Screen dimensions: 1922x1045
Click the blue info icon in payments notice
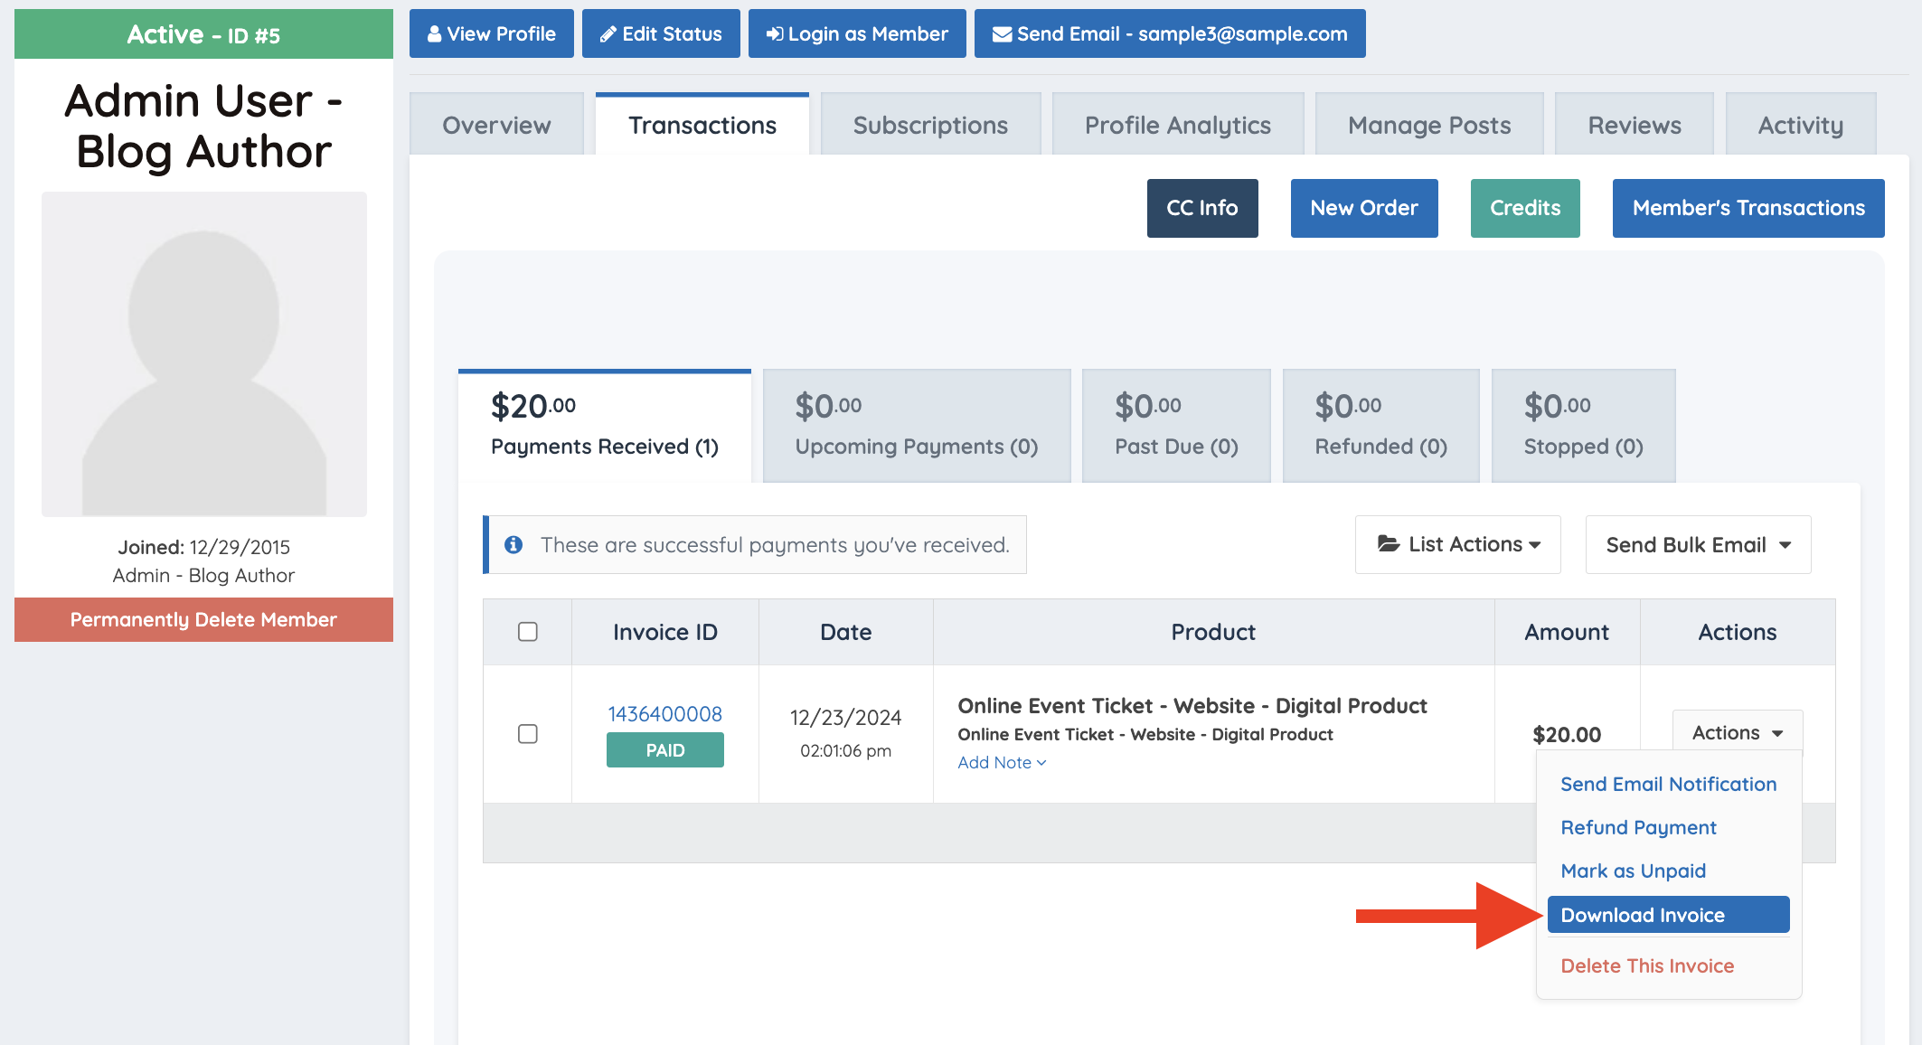[513, 545]
